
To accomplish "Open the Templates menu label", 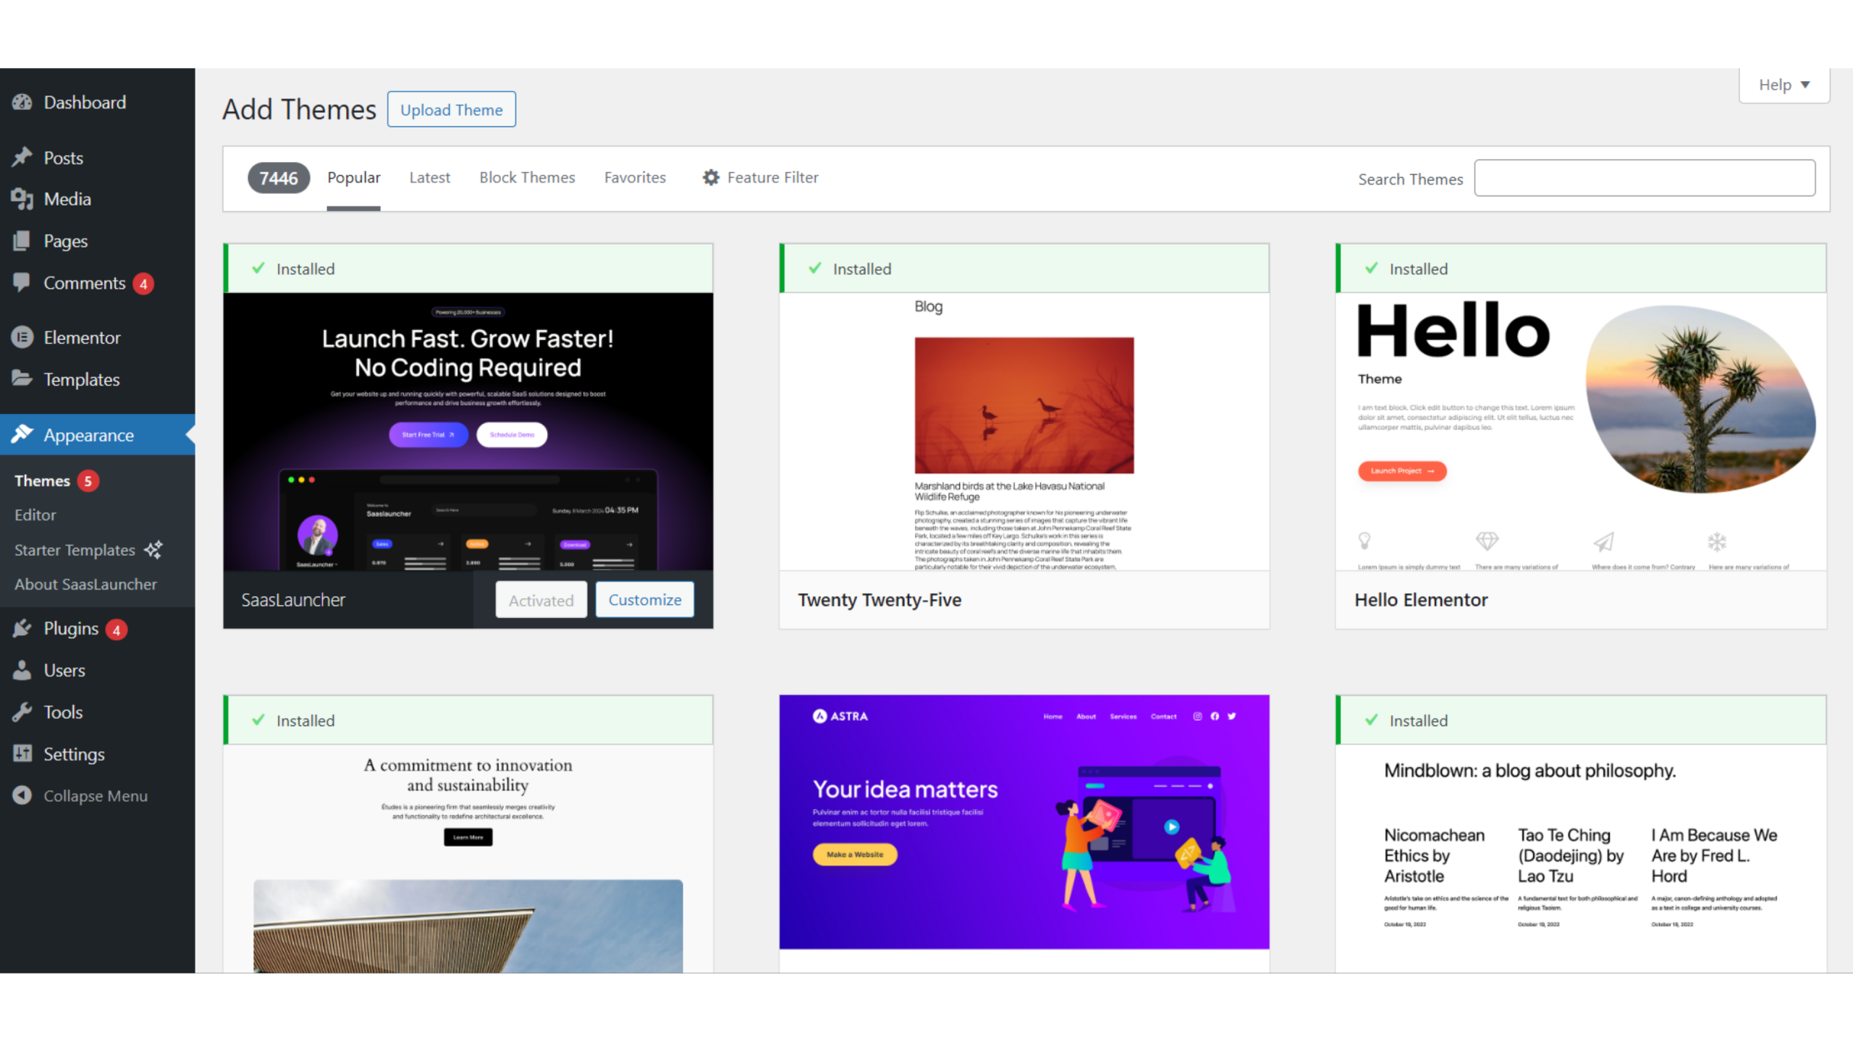I will 81,380.
